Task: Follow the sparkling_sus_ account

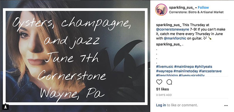Action: [203, 7]
